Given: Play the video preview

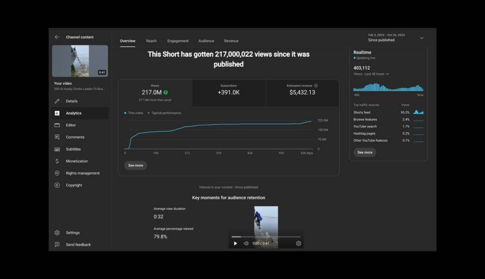Looking at the screenshot, I should tap(235, 243).
